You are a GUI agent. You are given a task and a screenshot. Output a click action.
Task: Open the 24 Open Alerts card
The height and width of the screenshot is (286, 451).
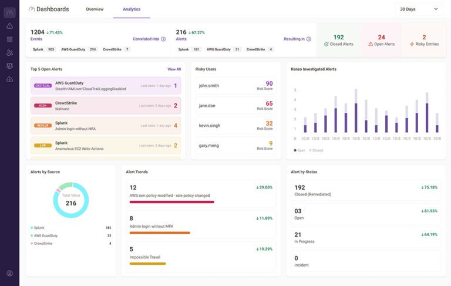tap(381, 40)
